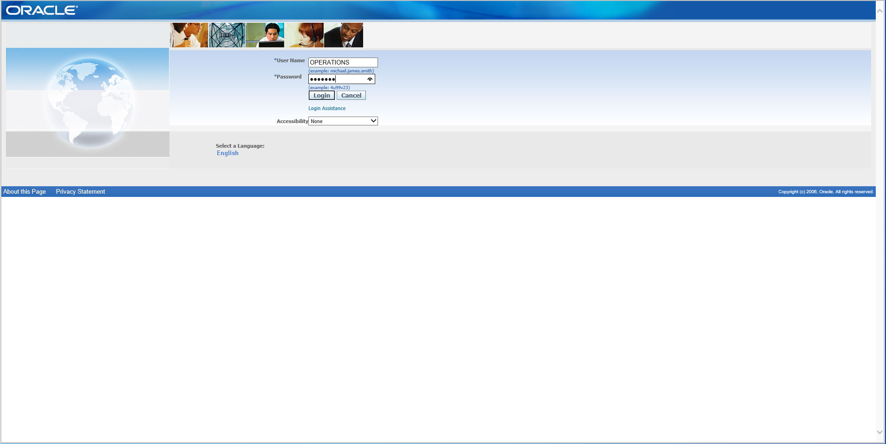Click the first banner photo of colleagues
The image size is (886, 444).
(x=189, y=35)
